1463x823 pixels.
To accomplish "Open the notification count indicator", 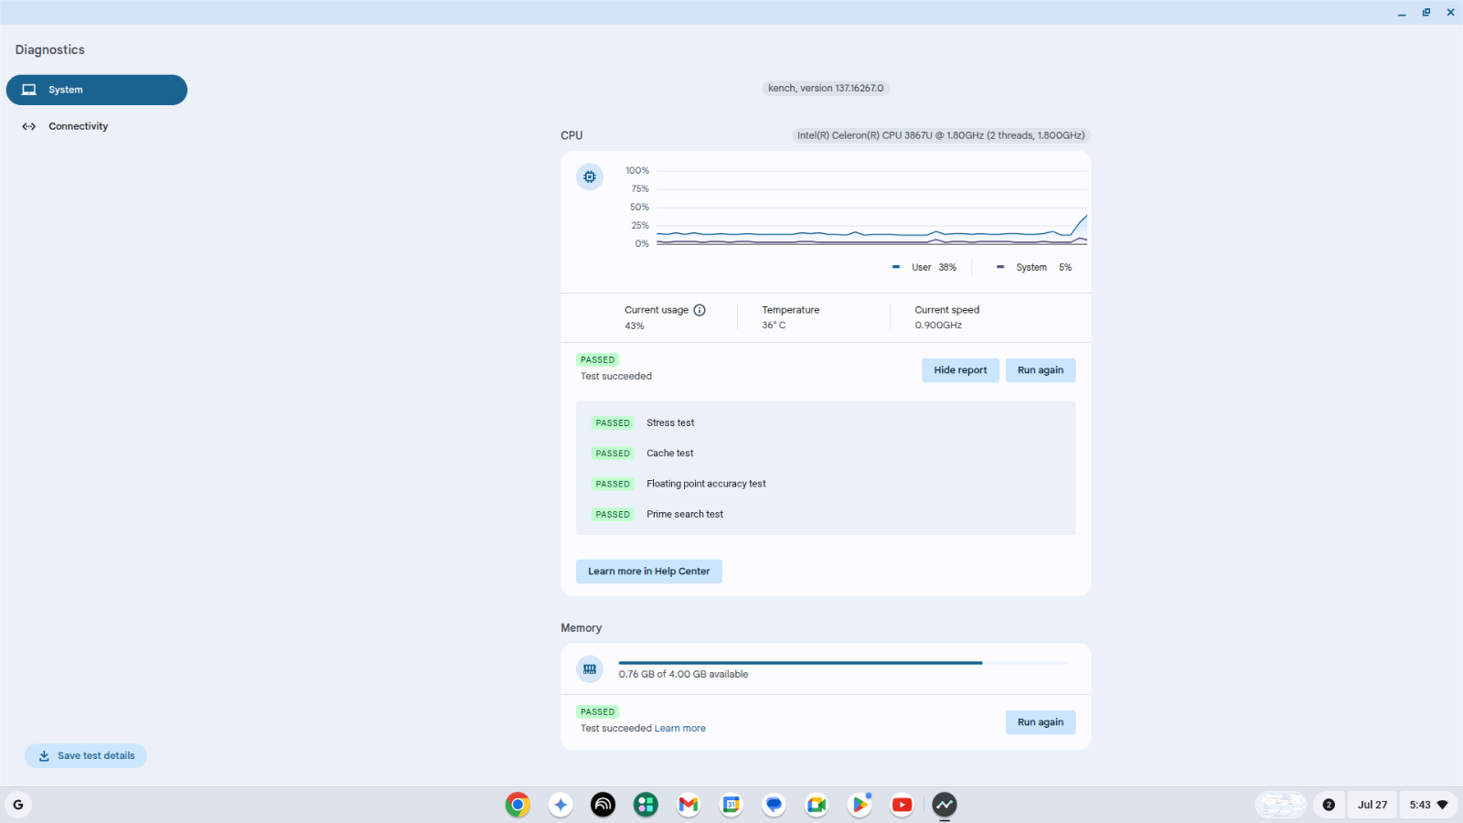I will (x=1329, y=805).
